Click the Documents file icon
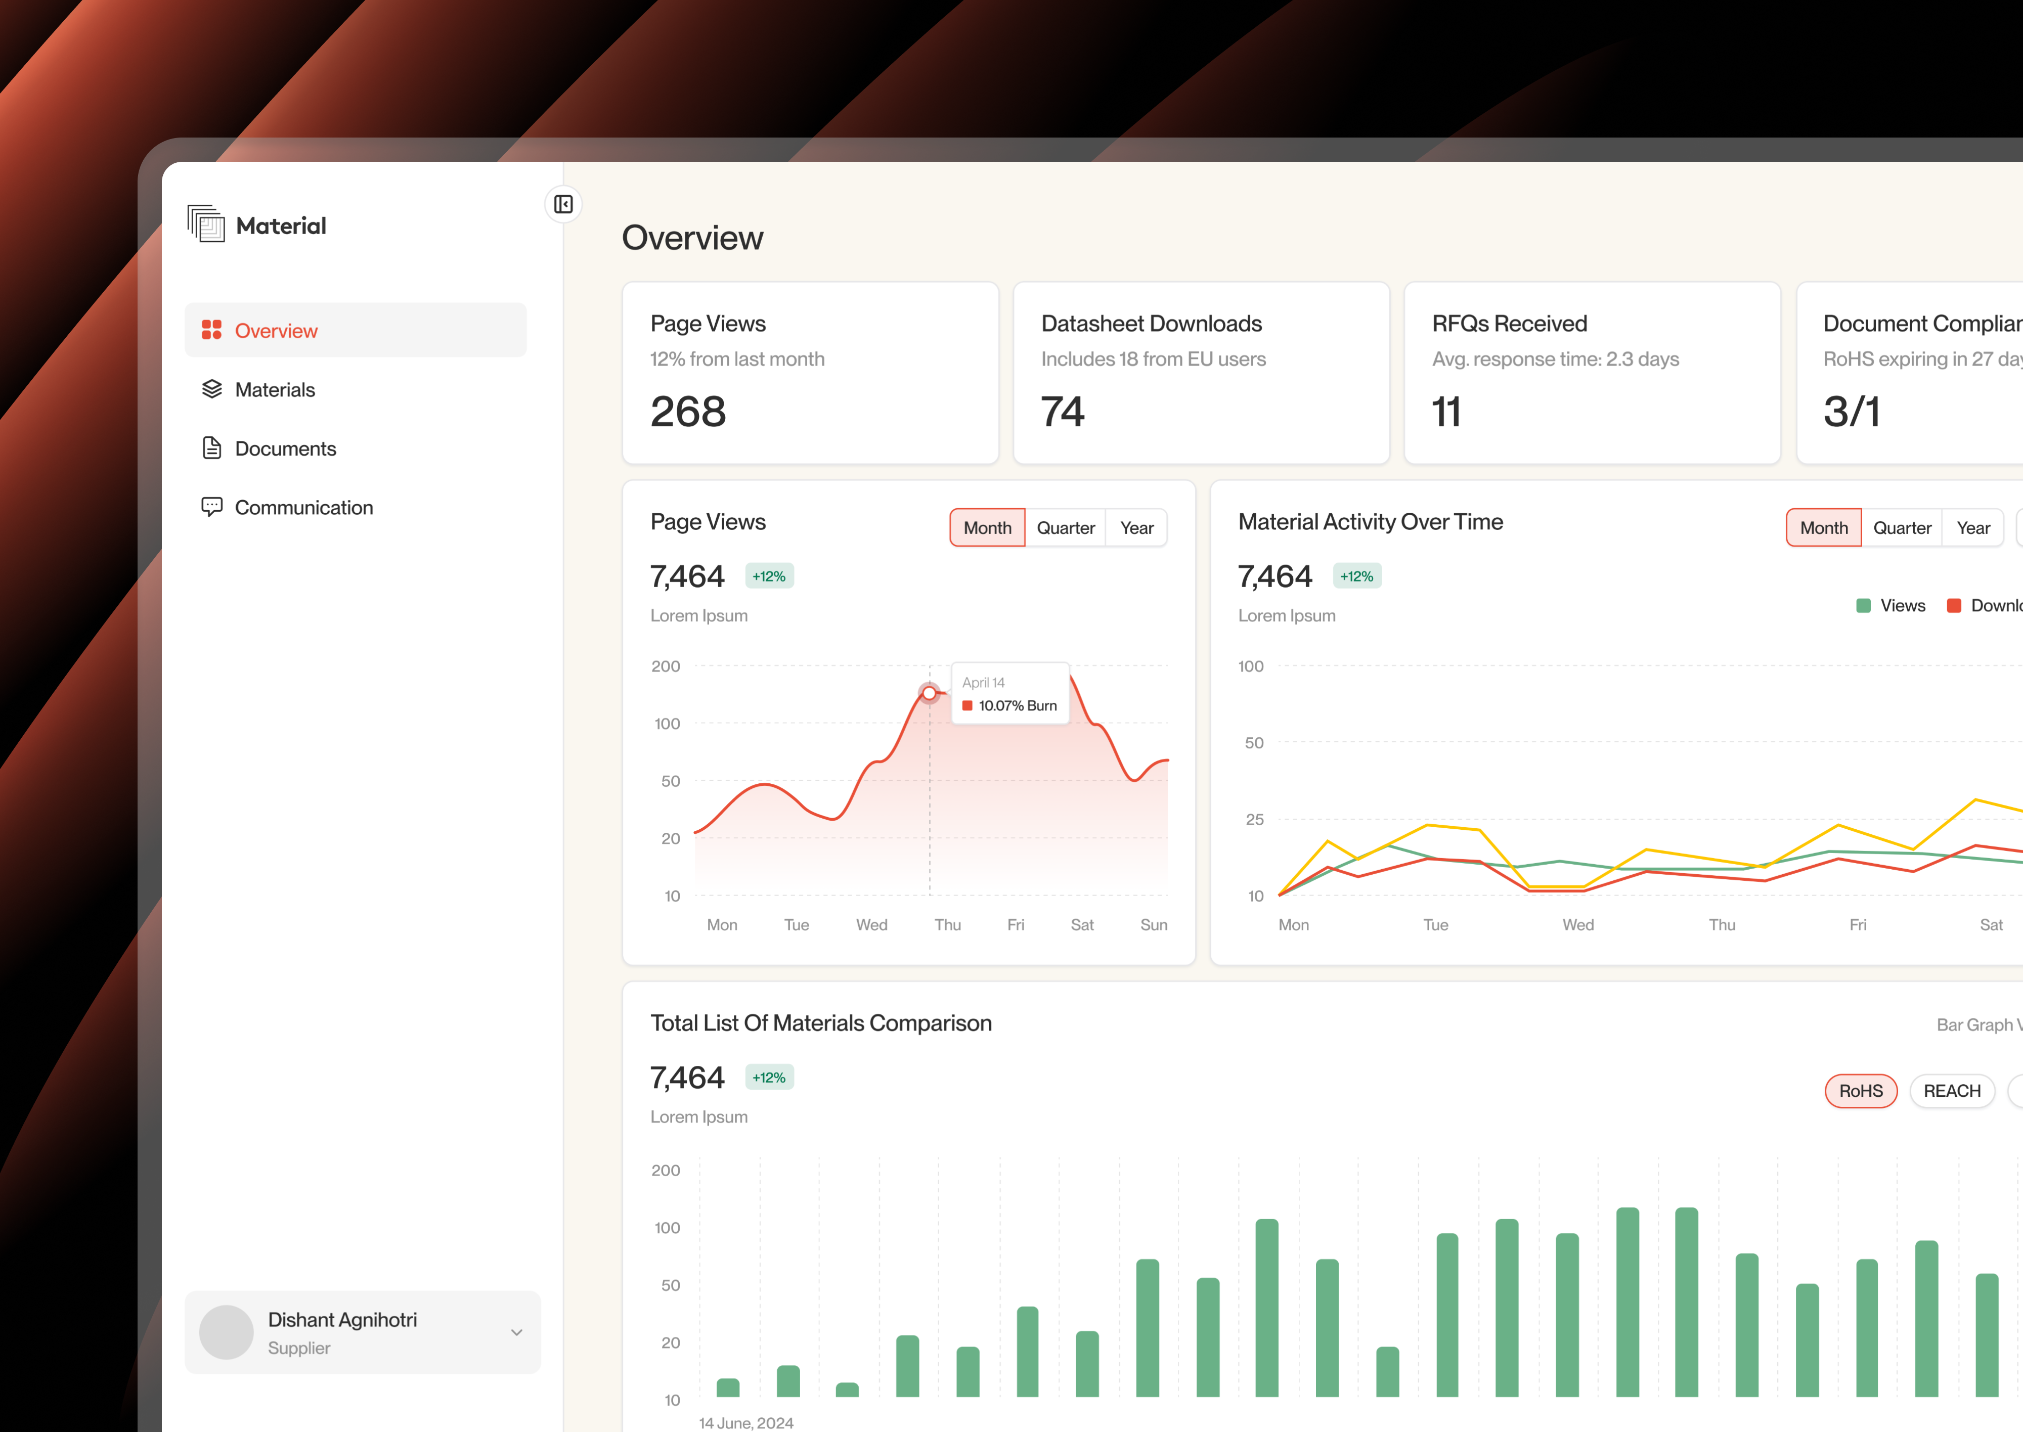 211,448
